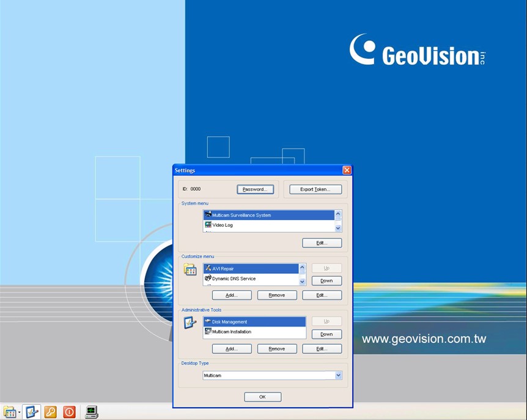Click the Password... button

coord(255,189)
